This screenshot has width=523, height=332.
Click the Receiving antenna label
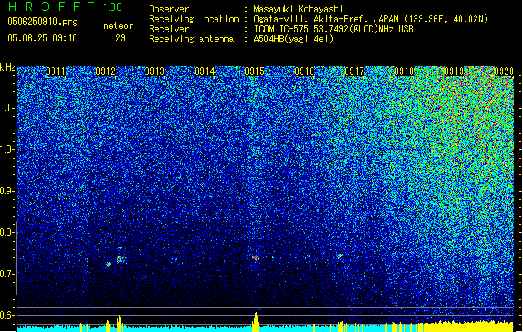(191, 39)
